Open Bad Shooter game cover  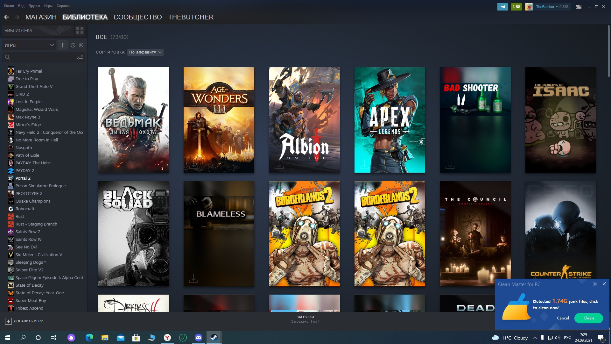[x=475, y=120]
